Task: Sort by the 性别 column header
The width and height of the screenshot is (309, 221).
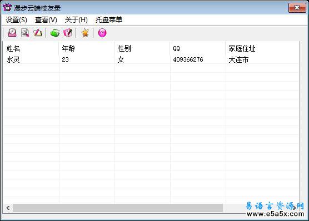Action: [142, 48]
